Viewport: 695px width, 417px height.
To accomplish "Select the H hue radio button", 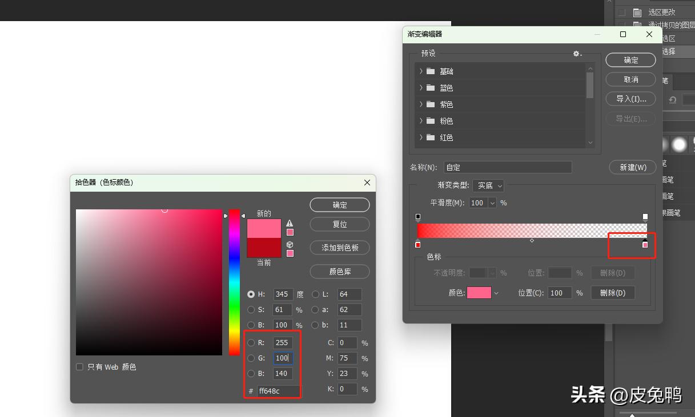I will click(x=252, y=294).
